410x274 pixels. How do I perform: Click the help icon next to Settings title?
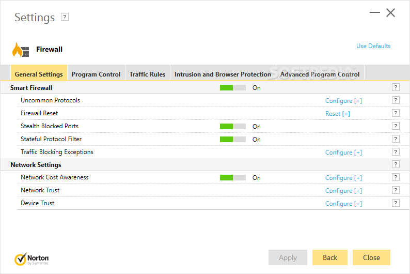(x=65, y=17)
